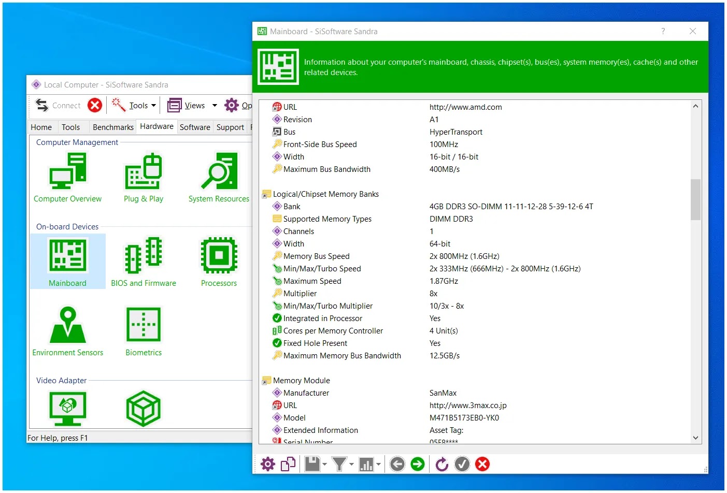This screenshot has height=493, width=727.
Task: Switch to the Benchmarks tab
Action: click(113, 127)
